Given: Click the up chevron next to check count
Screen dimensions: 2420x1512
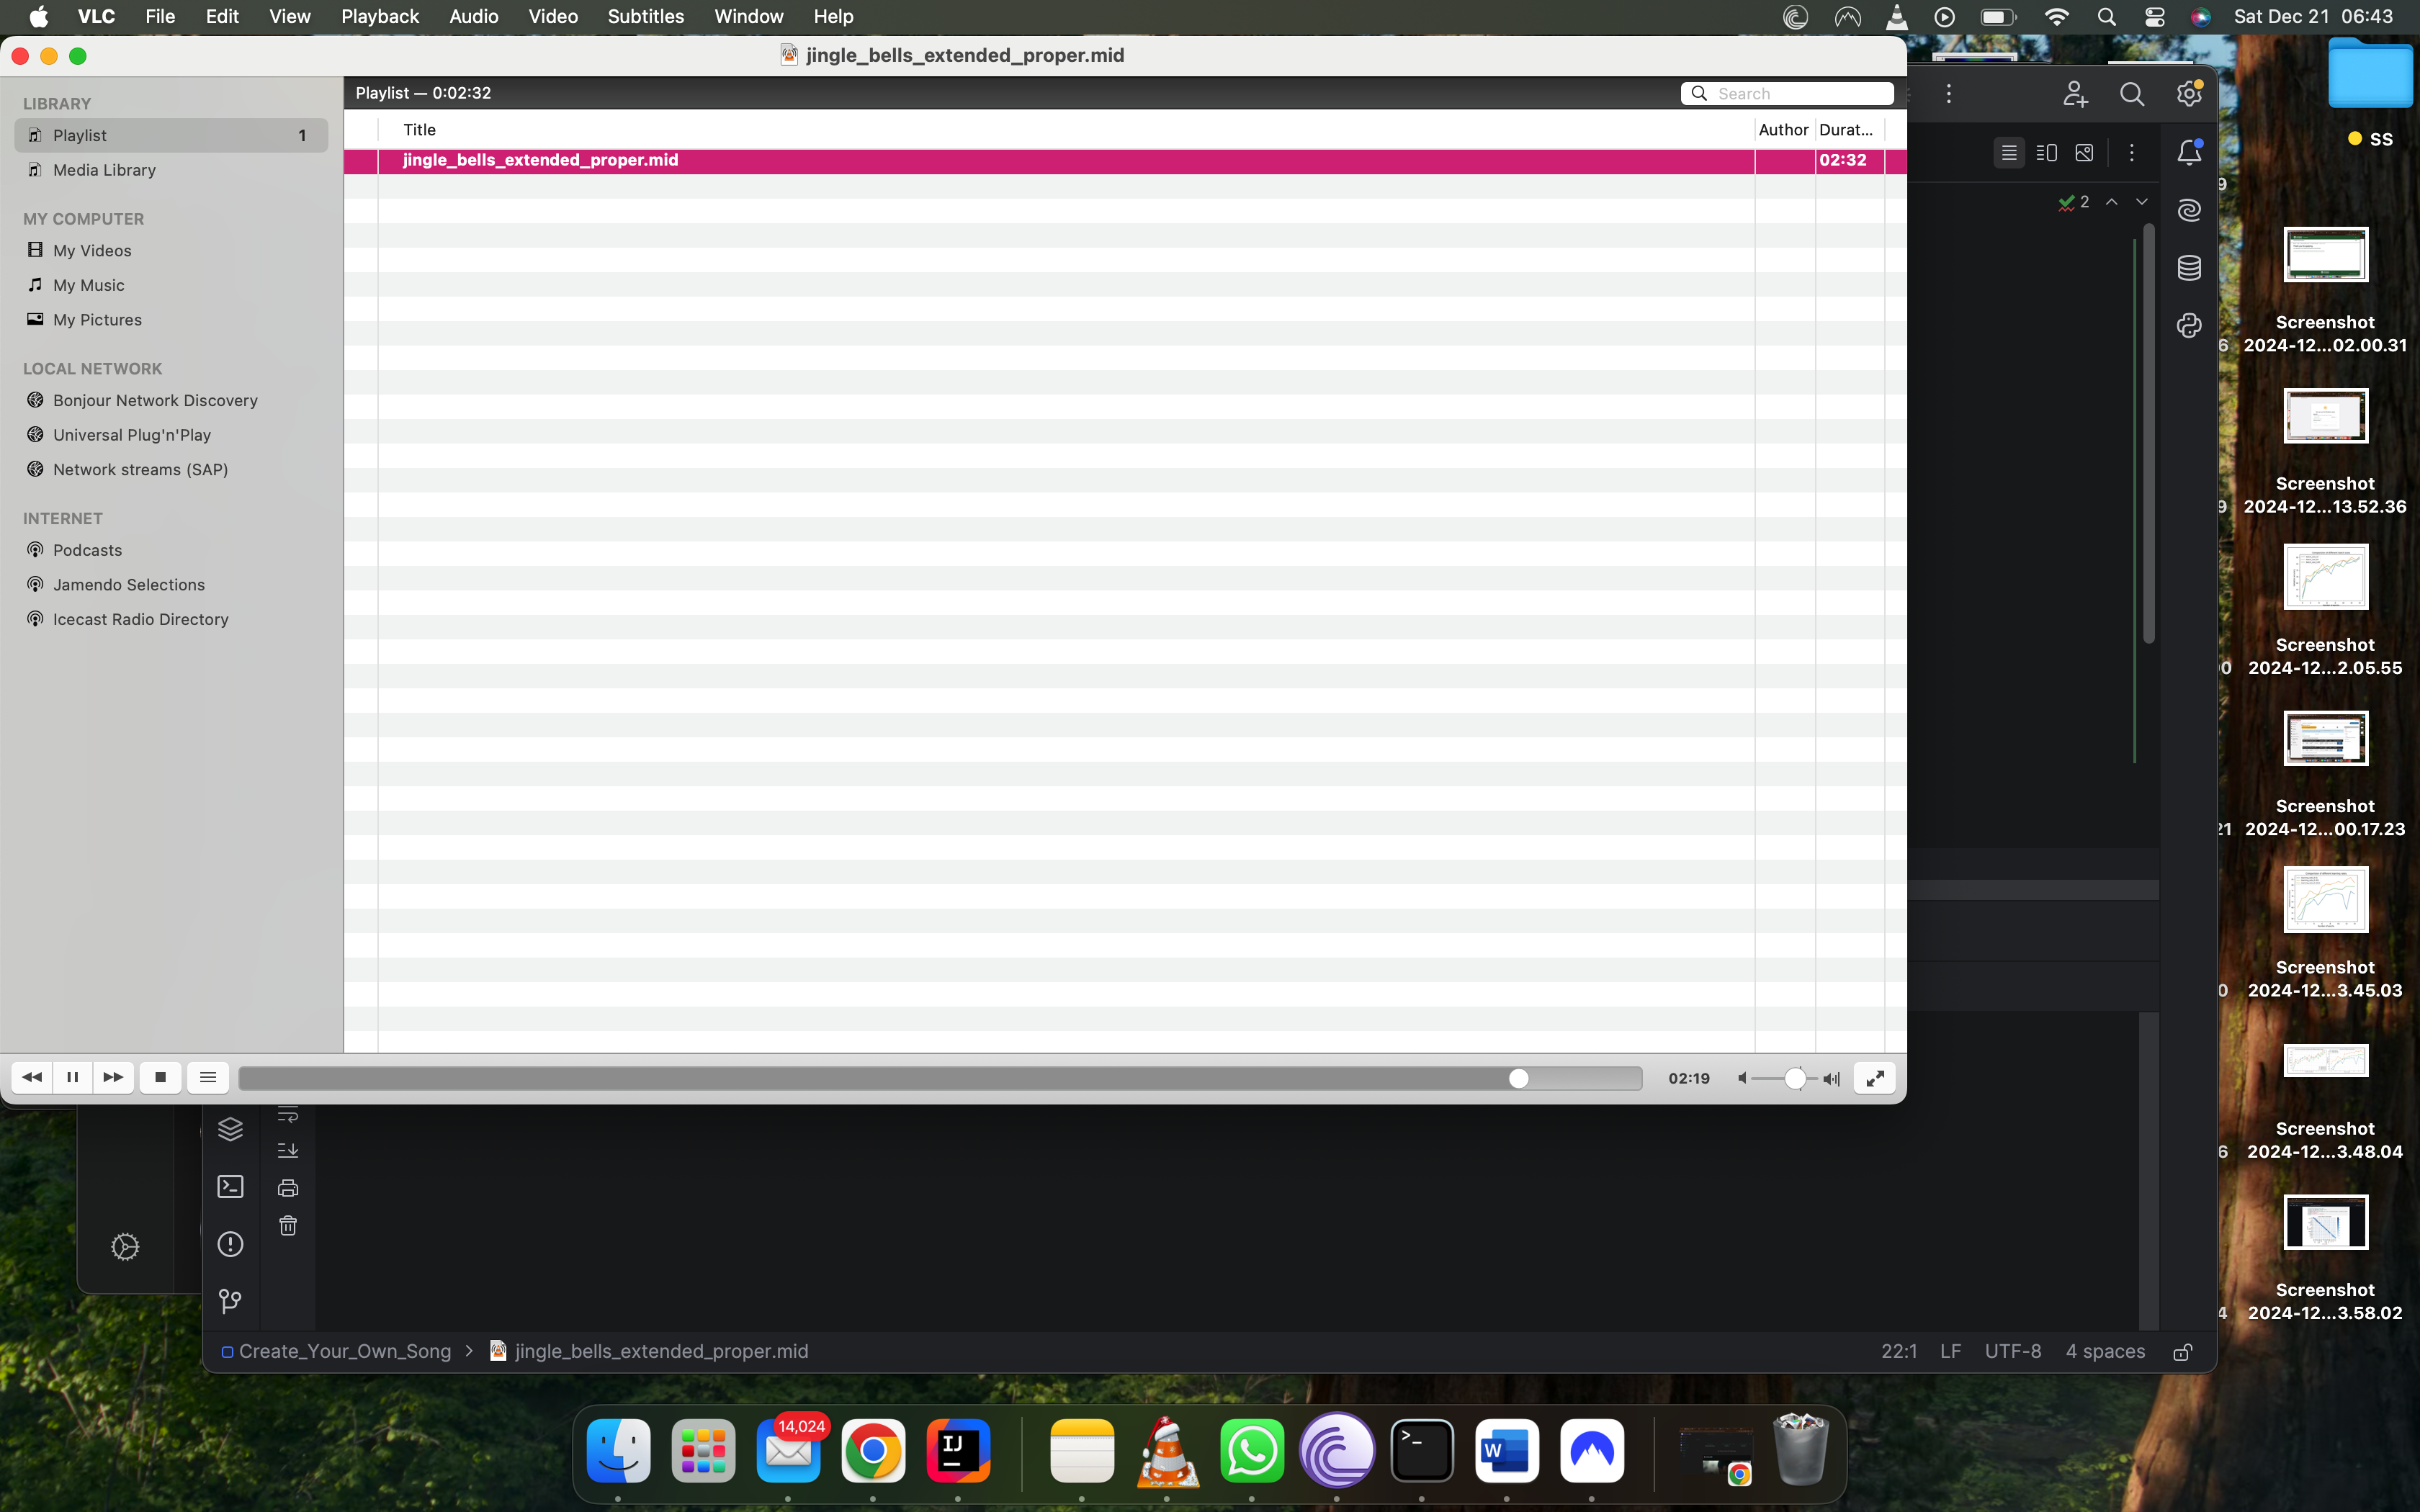Looking at the screenshot, I should point(2111,202).
